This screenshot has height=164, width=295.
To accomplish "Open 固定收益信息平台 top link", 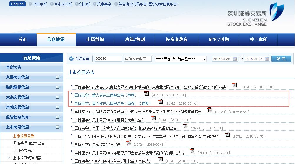I will [x=163, y=4].
